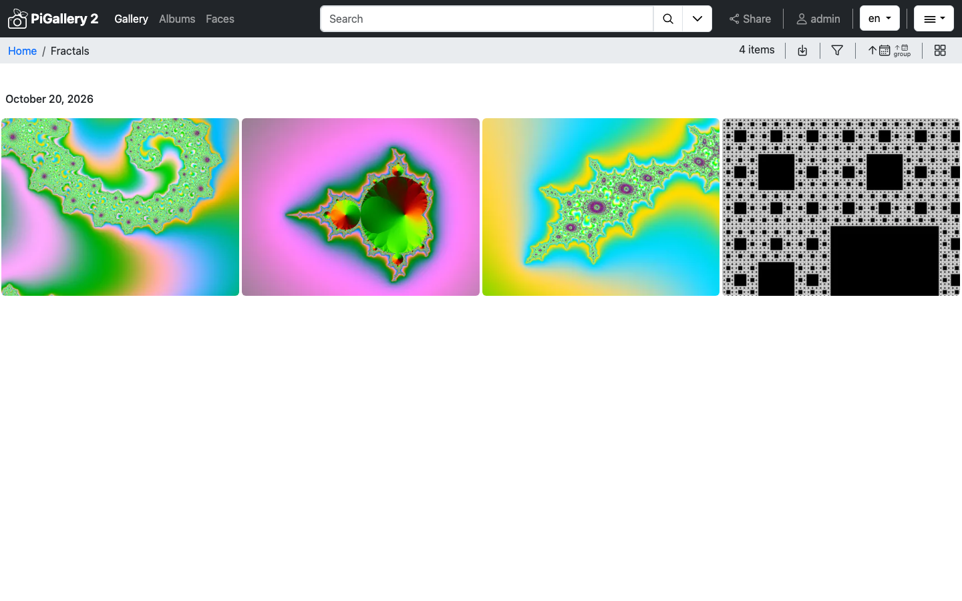Open grouping options icon
Viewport: 962px width, 601px height.
pyautogui.click(x=903, y=51)
